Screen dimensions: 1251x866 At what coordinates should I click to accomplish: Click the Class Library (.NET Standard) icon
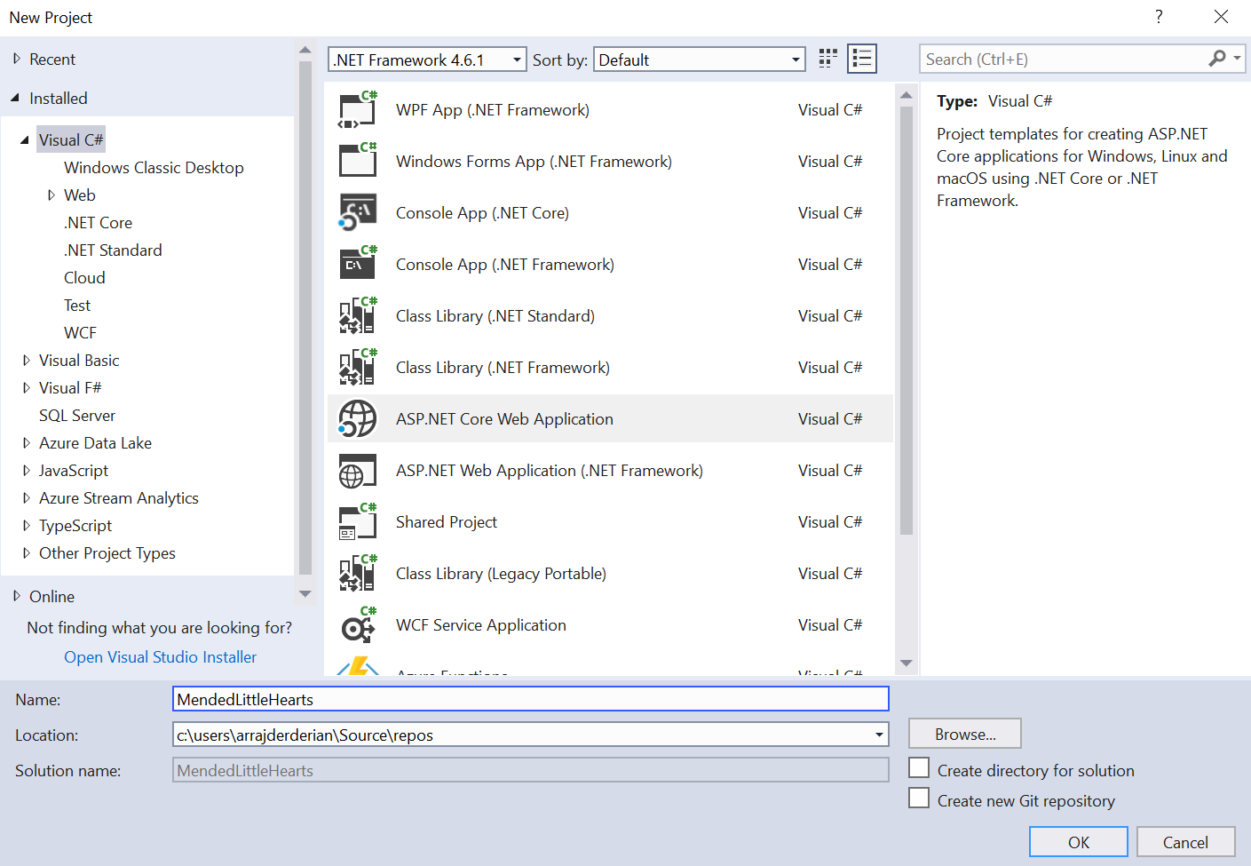[357, 315]
